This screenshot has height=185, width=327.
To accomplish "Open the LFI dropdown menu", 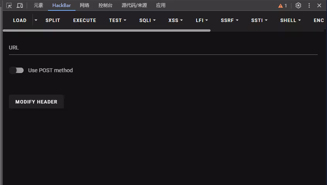I will coord(202,20).
